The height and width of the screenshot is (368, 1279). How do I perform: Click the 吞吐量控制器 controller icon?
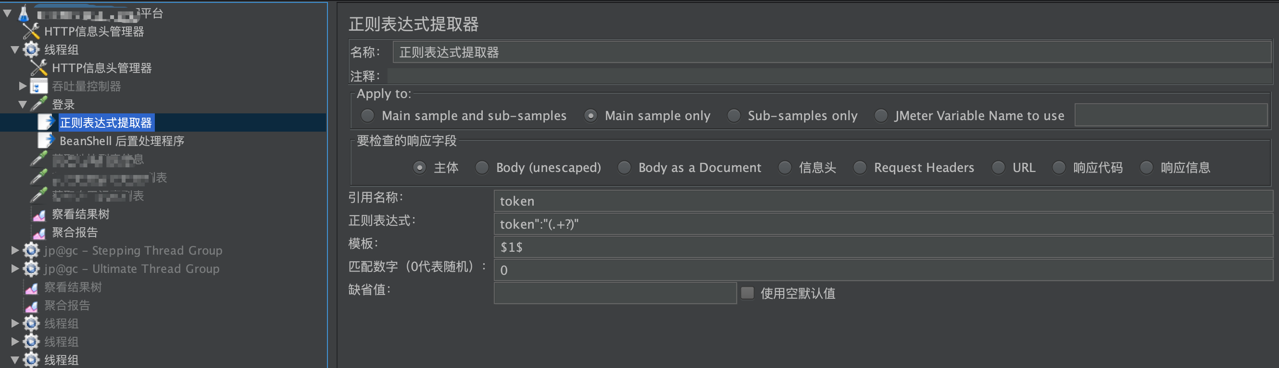click(39, 86)
